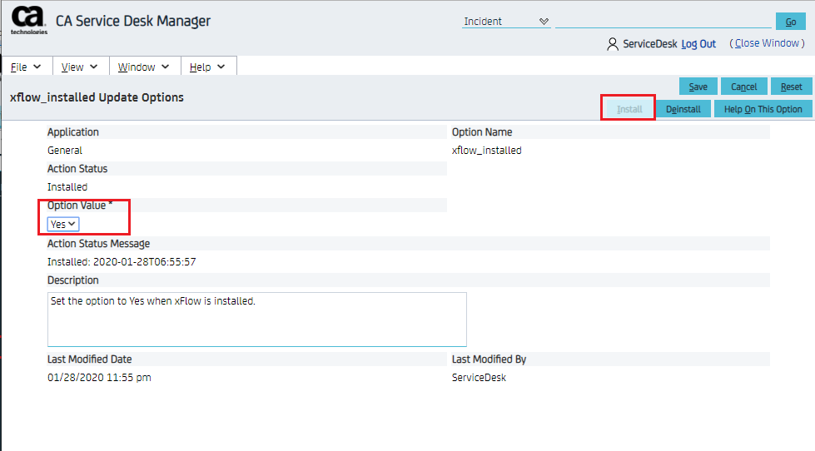Select the xflow_installed option name value
This screenshot has width=815, height=451.
(x=486, y=150)
